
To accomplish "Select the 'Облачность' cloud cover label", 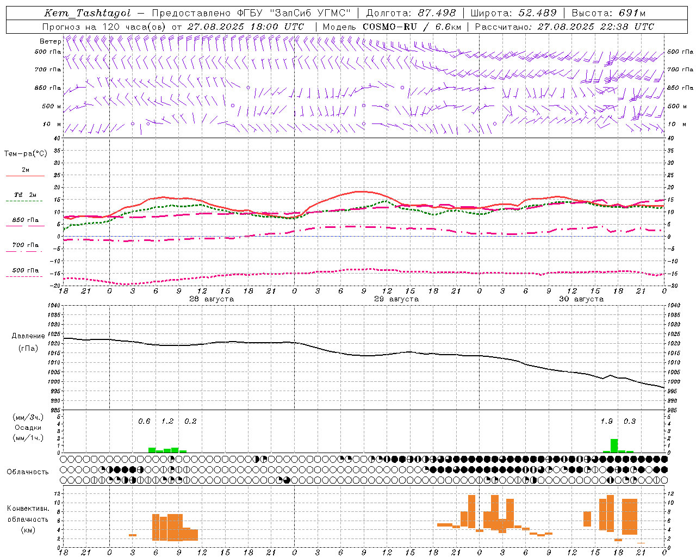I will [x=28, y=472].
